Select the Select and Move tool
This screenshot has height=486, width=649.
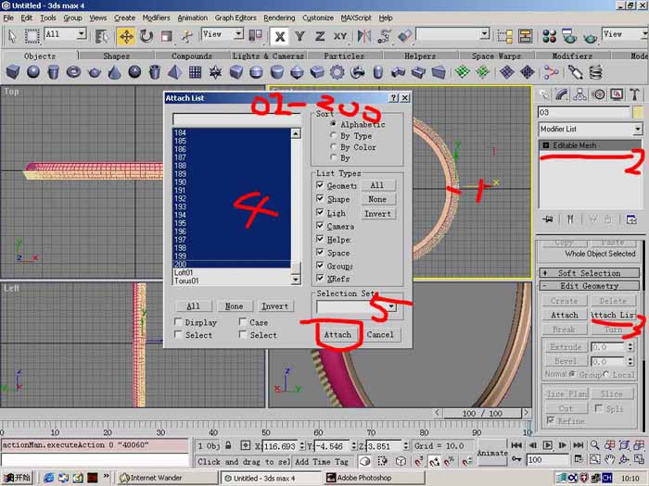tap(126, 36)
